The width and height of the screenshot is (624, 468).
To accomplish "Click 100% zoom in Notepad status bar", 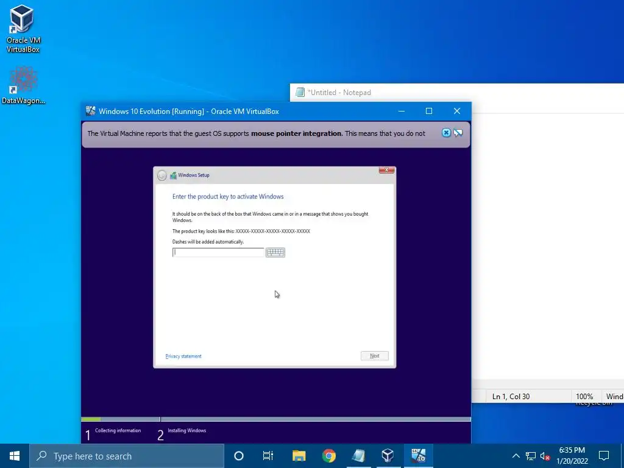I will (x=584, y=396).
